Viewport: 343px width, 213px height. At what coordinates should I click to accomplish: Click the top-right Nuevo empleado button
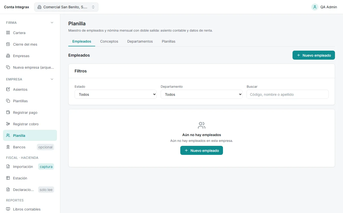pyautogui.click(x=314, y=55)
